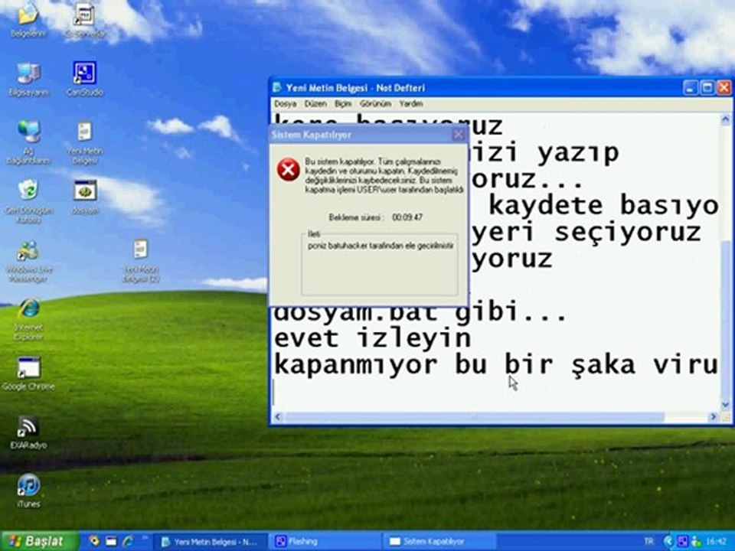Click Notepad horizontal scrollbar right arrow

tap(714, 416)
